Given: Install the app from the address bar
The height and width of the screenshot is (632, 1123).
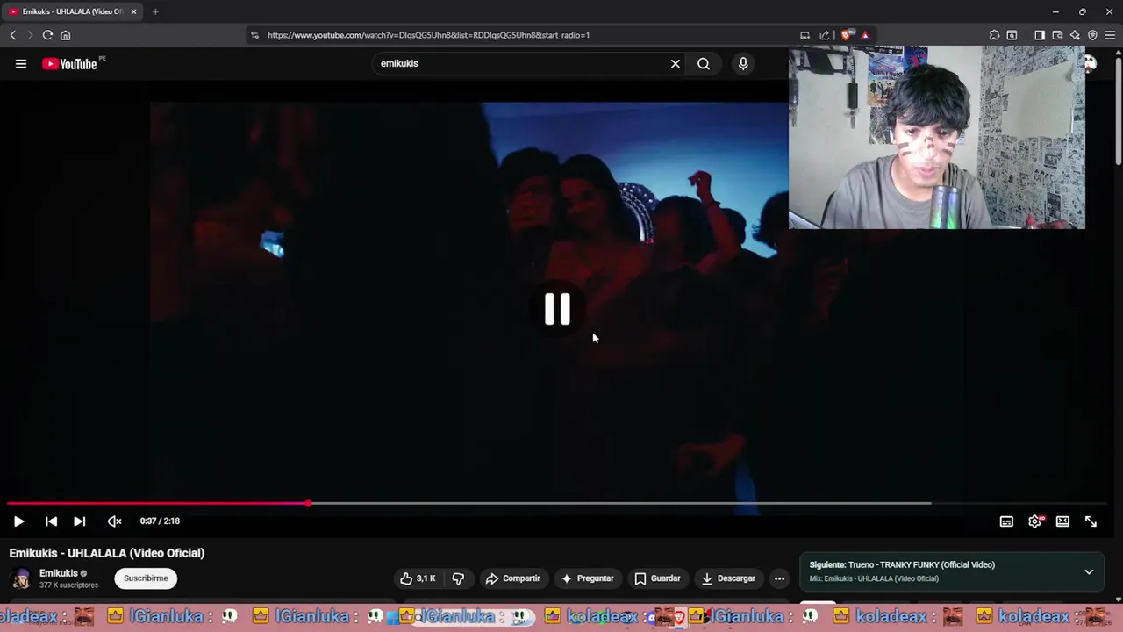Looking at the screenshot, I should click(x=805, y=35).
